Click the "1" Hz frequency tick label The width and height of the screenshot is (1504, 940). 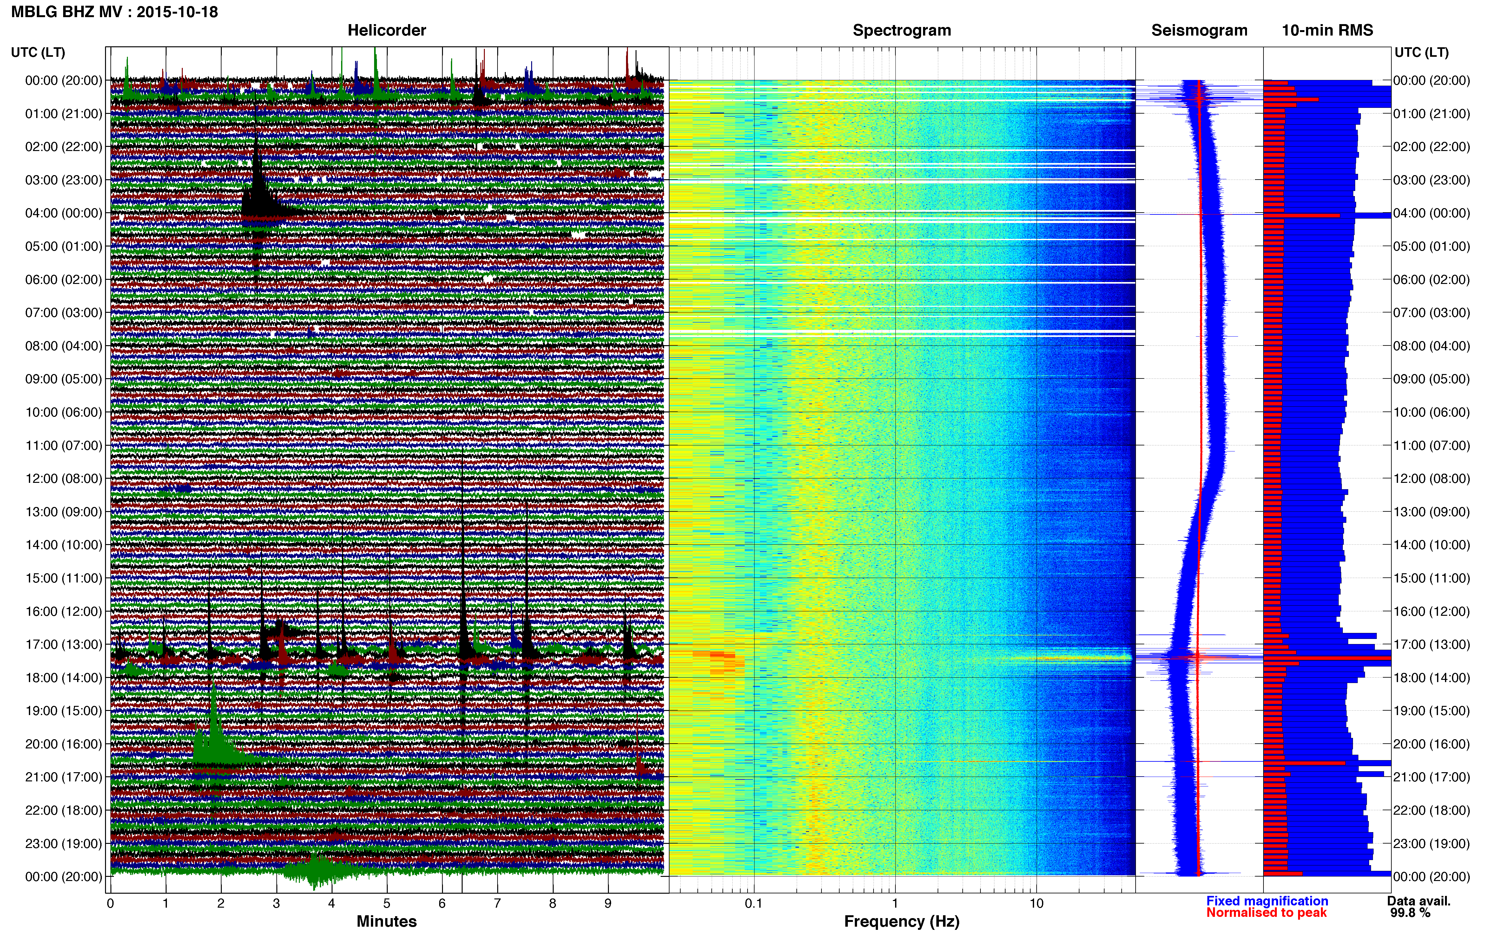point(895,903)
